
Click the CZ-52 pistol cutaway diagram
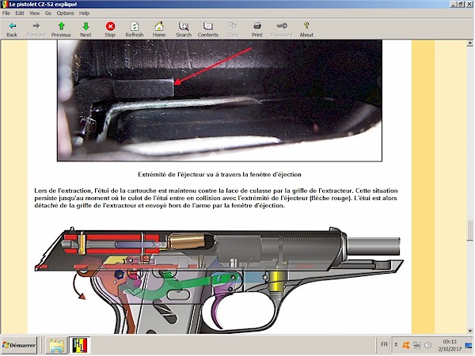[218, 280]
